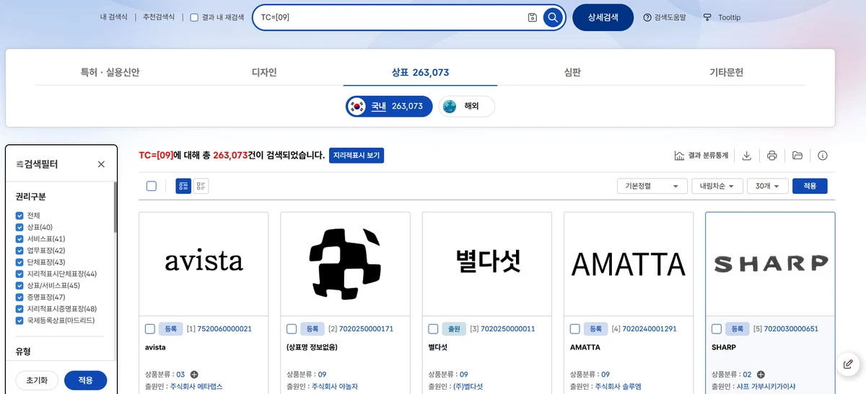This screenshot has width=866, height=394.
Task: Click the magnifier search button
Action: (x=553, y=17)
